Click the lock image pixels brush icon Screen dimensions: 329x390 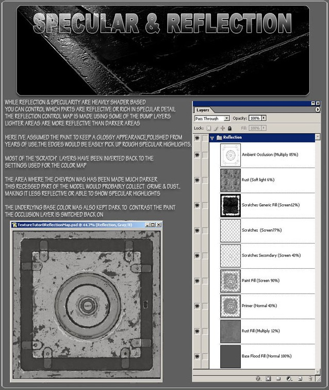pyautogui.click(x=216, y=128)
